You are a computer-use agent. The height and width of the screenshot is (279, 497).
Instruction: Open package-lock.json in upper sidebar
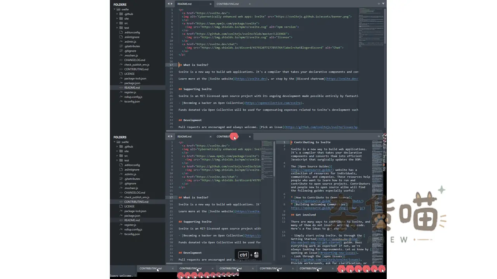click(x=135, y=78)
